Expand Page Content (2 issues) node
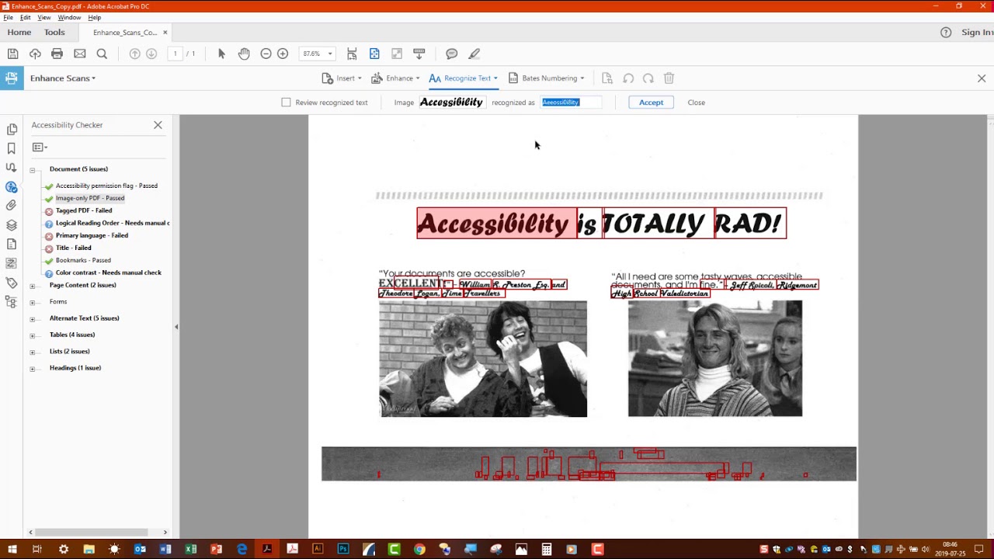Viewport: 994px width, 559px height. (x=33, y=286)
